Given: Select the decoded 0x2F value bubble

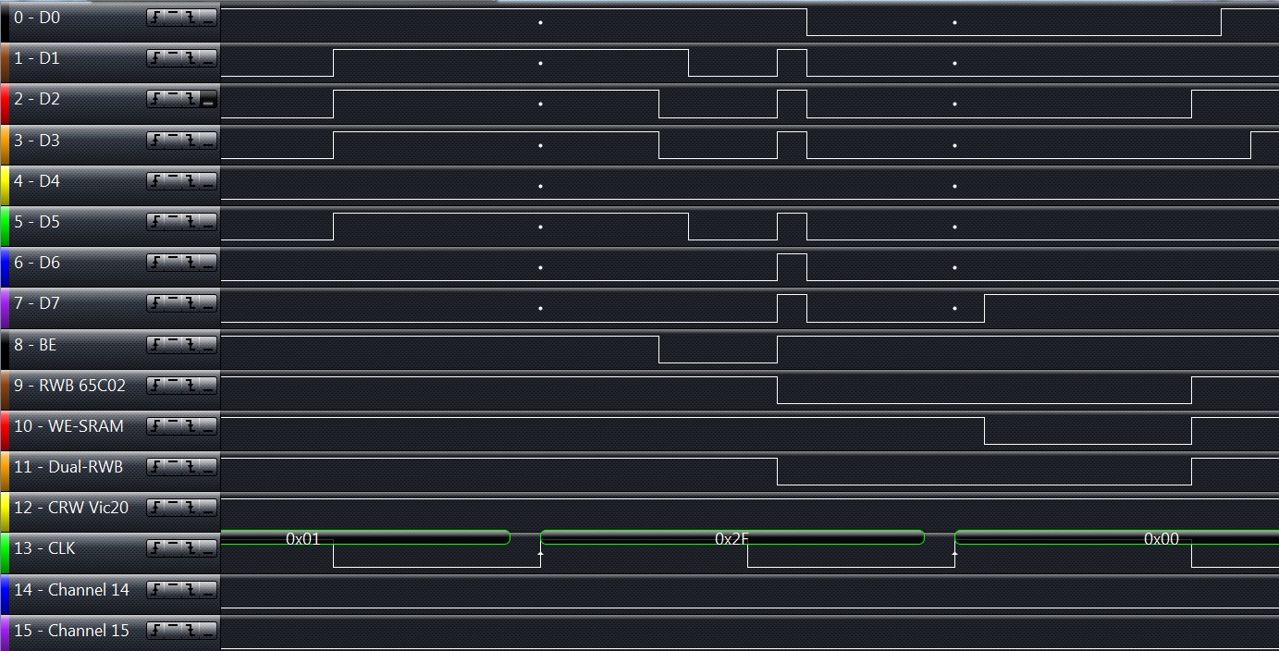Looking at the screenshot, I should [732, 537].
